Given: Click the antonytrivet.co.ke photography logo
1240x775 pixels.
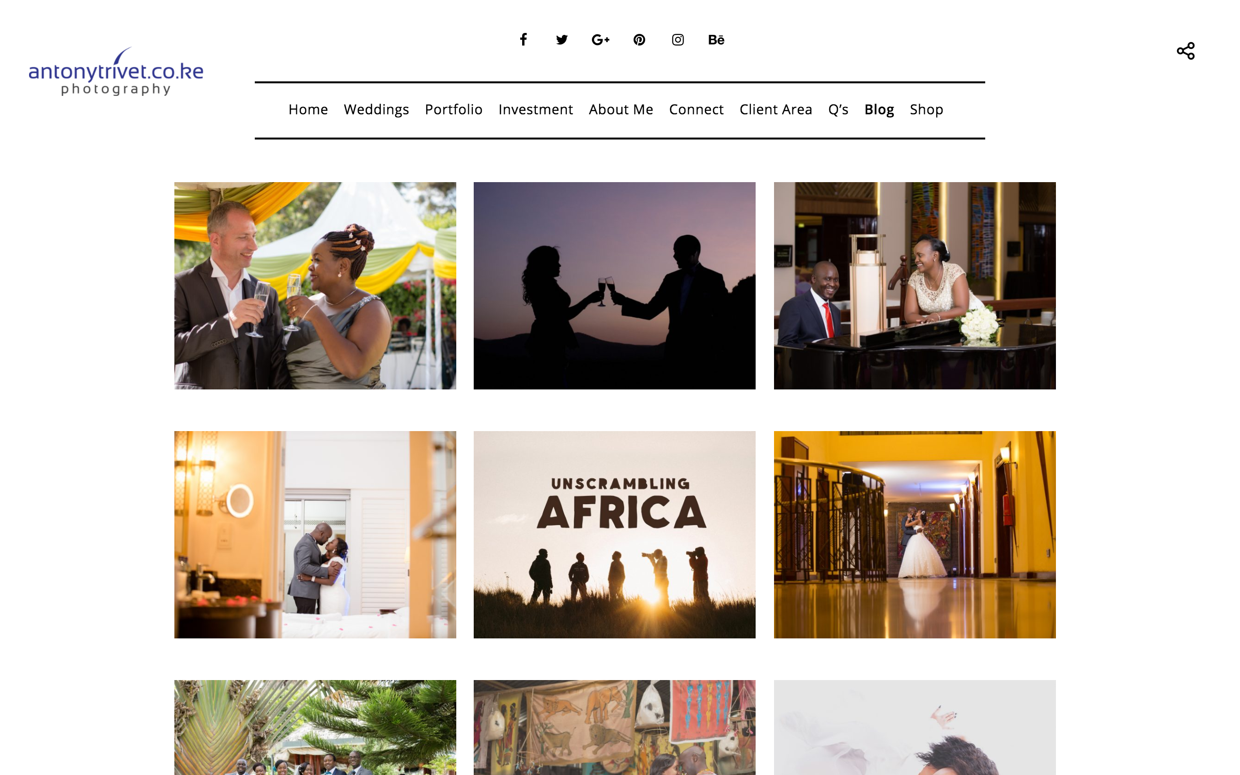Looking at the screenshot, I should pyautogui.click(x=116, y=71).
